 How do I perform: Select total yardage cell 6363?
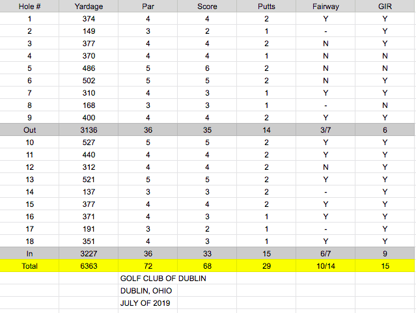tap(88, 265)
